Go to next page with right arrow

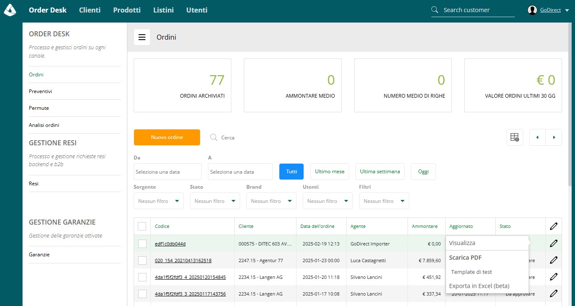pos(554,137)
